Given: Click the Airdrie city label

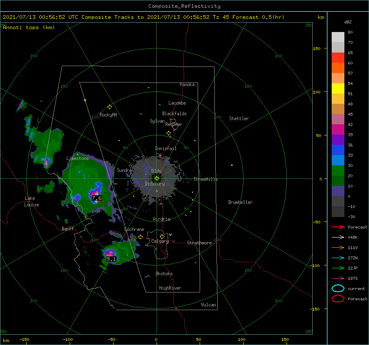Looking at the screenshot, I should click(x=162, y=219).
